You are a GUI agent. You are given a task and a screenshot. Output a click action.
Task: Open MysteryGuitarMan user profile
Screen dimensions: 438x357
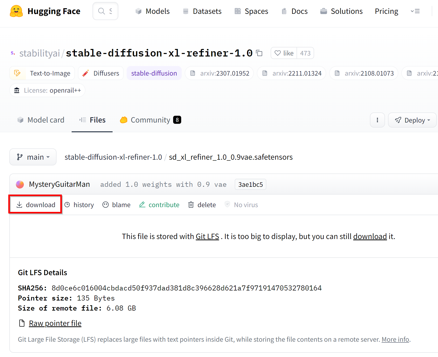tap(59, 184)
